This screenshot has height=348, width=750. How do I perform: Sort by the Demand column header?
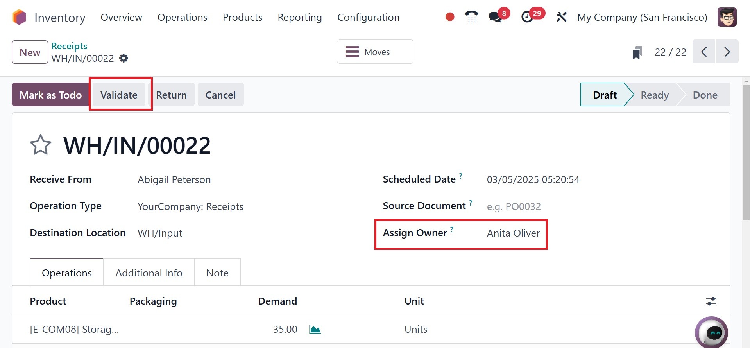coord(277,301)
